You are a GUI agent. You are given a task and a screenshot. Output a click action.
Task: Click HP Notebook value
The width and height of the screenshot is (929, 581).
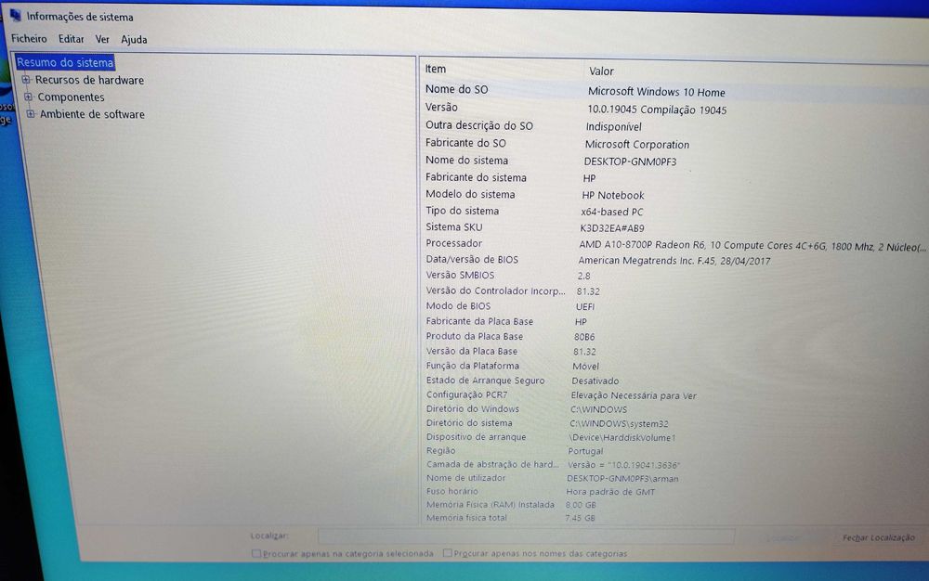coord(612,195)
